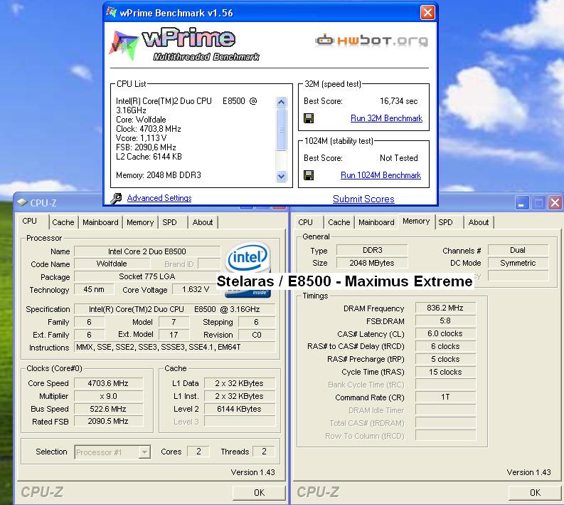
Task: Close the right CPU-Z window
Action: (555, 202)
